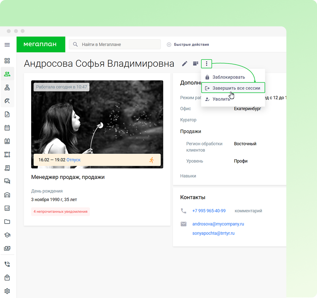The image size is (317, 298).
Task: Open the settings gear icon in sidebar
Action: (7, 291)
